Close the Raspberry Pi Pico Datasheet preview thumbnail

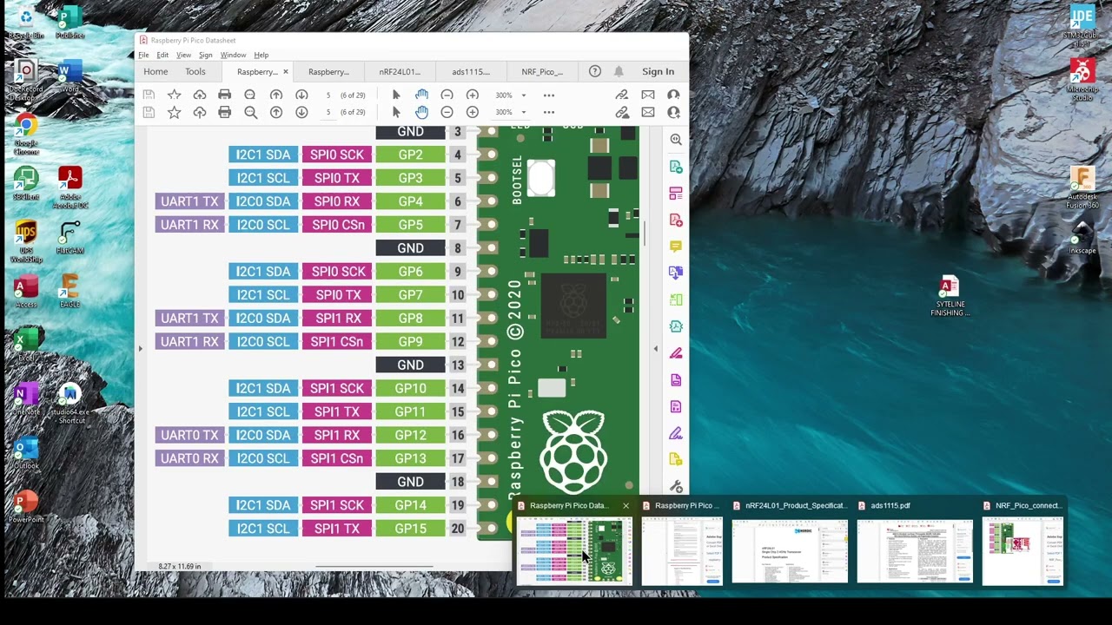625,505
